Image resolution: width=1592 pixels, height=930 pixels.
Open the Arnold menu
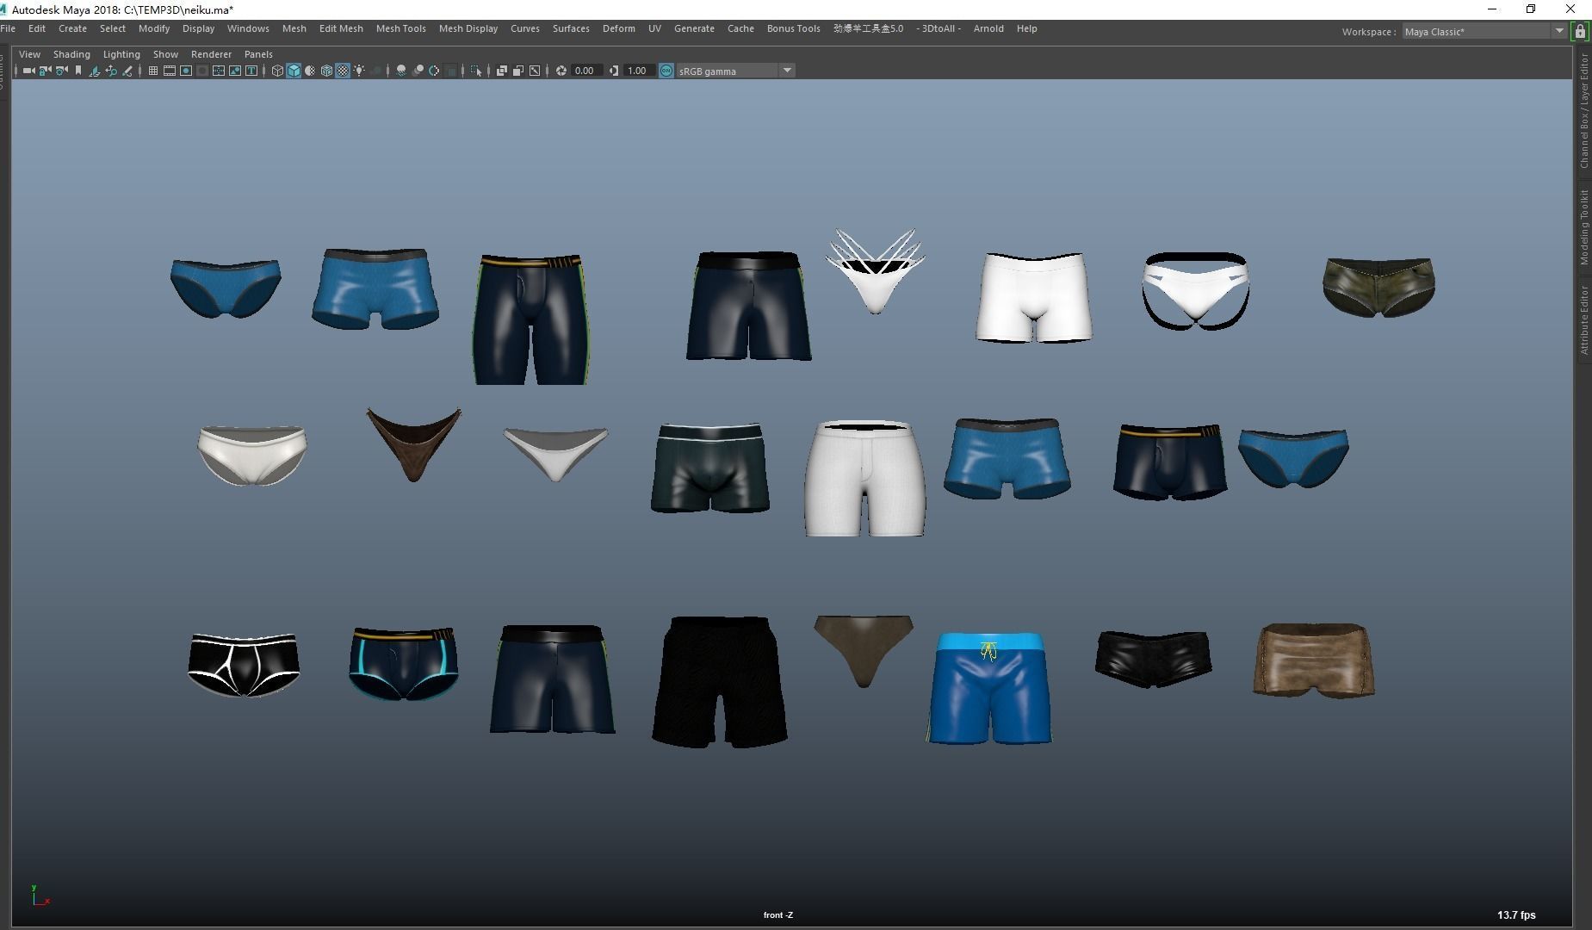[988, 28]
